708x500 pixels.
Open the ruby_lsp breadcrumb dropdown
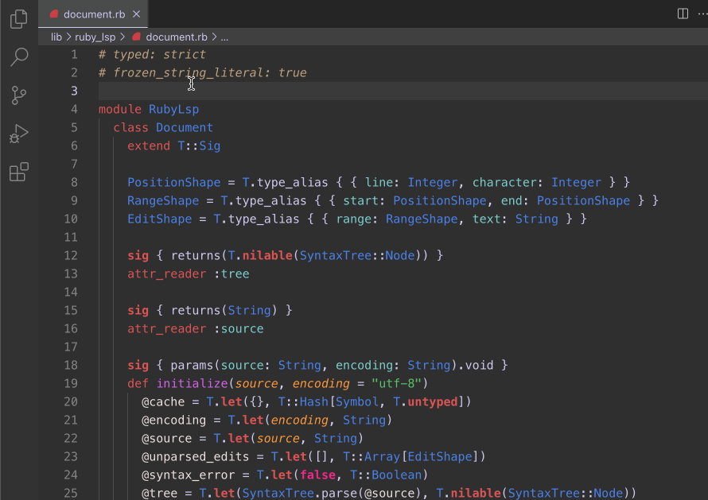pyautogui.click(x=94, y=37)
